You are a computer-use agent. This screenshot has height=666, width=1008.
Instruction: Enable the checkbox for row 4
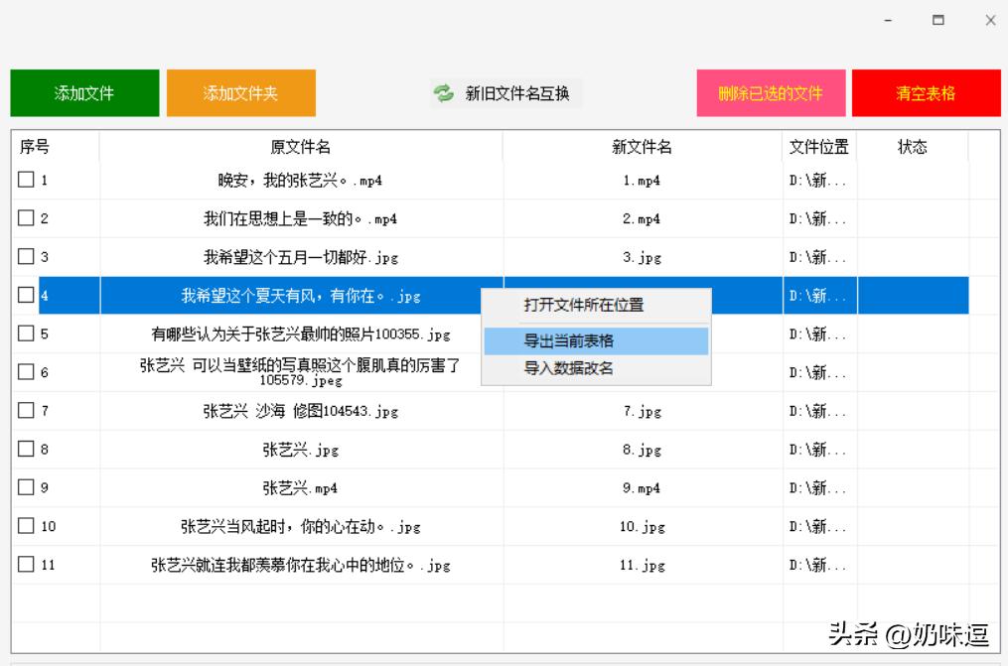27,295
